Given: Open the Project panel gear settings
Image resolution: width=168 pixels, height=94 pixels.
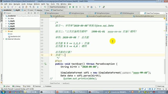Looking at the screenshot, I should (35, 13).
